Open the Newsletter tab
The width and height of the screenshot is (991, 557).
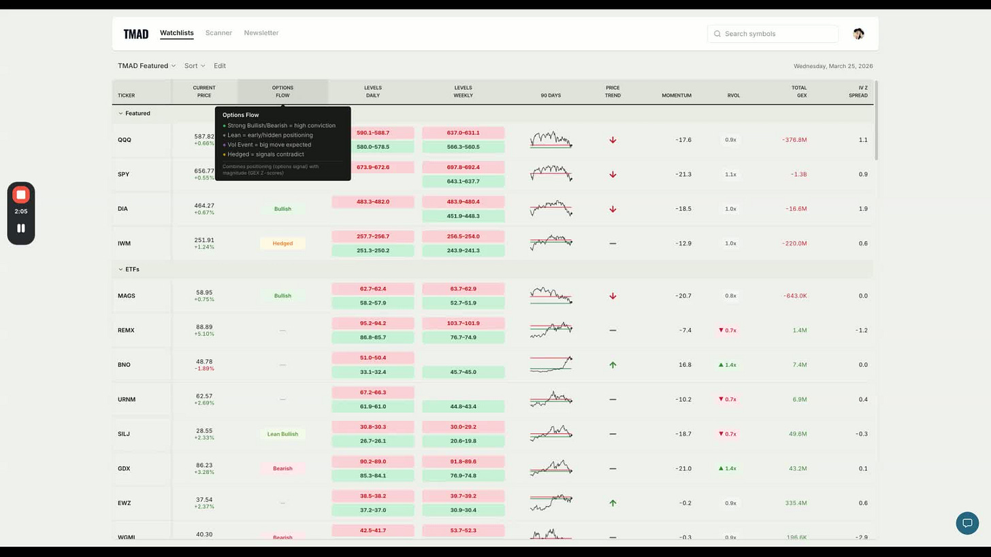pos(261,33)
